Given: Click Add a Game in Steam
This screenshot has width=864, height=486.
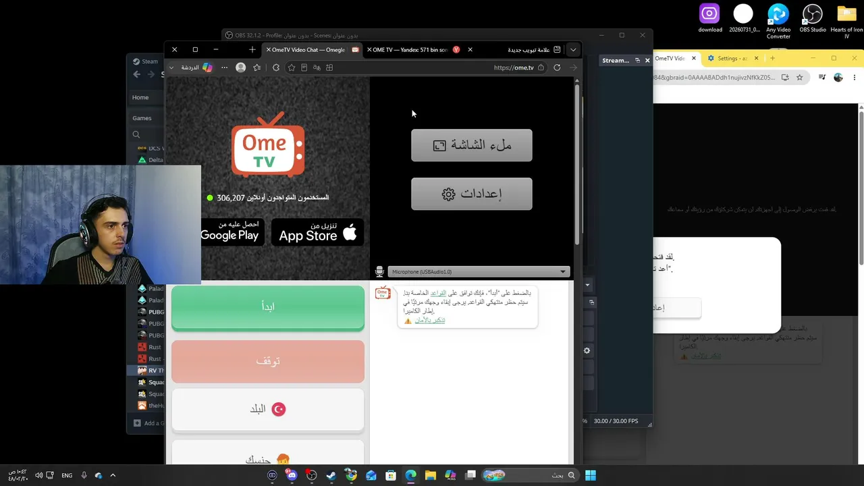Looking at the screenshot, I should pyautogui.click(x=149, y=423).
